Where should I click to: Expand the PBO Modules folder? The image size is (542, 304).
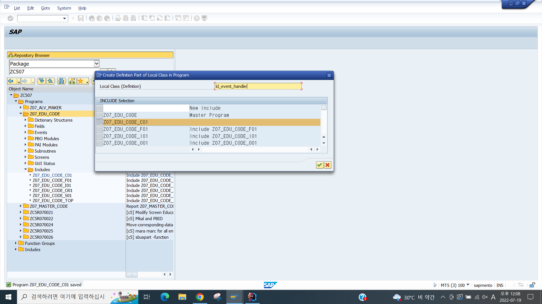pyautogui.click(x=25, y=138)
